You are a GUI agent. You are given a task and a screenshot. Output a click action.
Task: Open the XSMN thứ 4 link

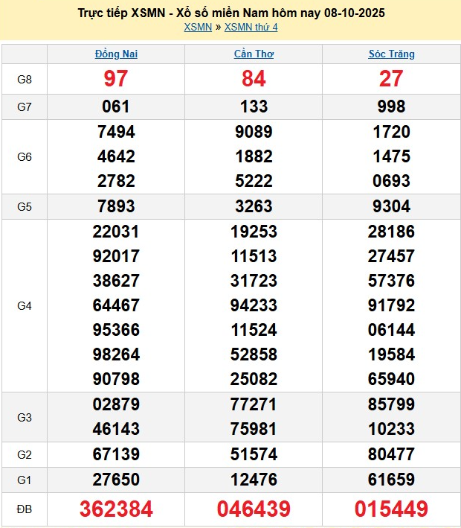(x=251, y=28)
